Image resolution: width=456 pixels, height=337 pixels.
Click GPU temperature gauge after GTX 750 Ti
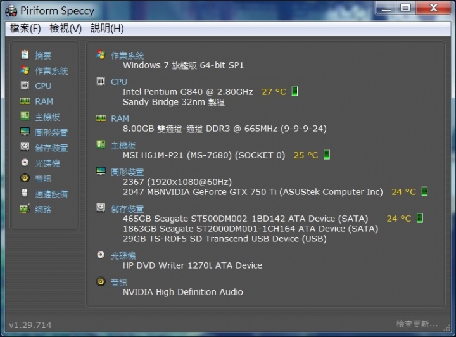click(x=424, y=191)
